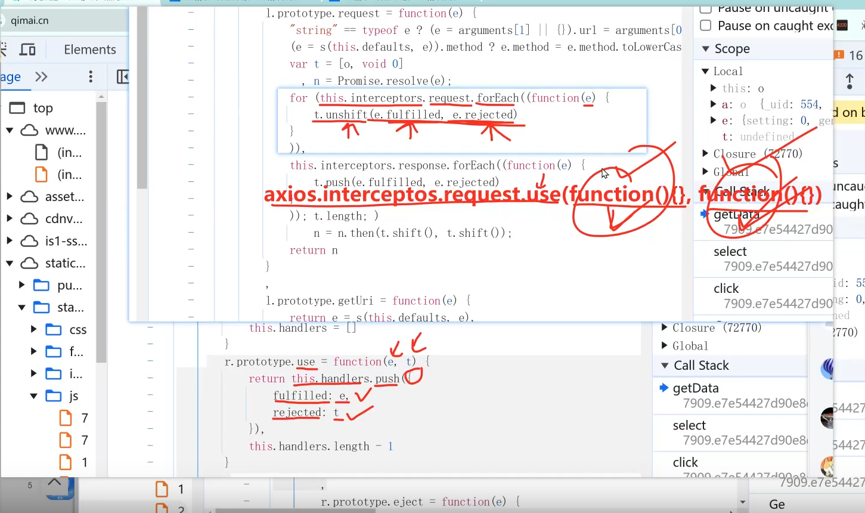
Task: Click the pu... folder icon
Action: [41, 285]
